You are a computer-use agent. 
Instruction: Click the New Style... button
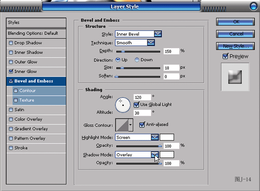[x=235, y=46]
